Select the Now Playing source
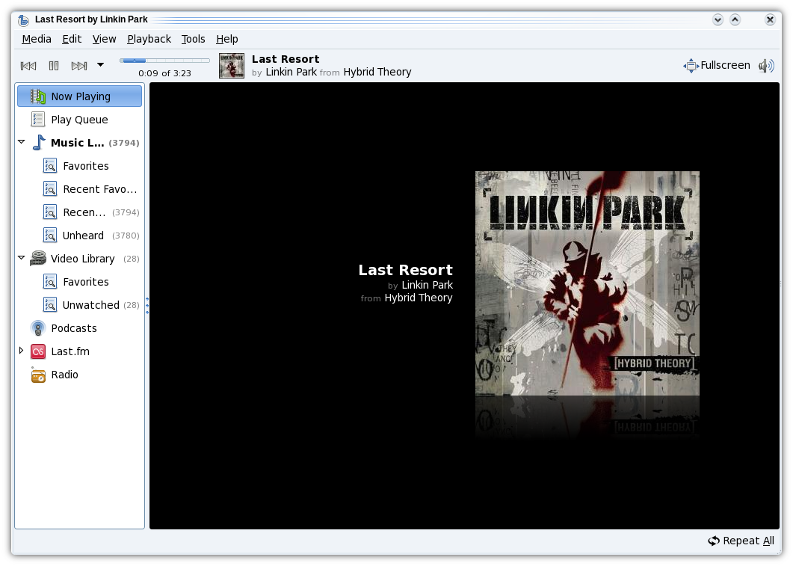Screen dimensions: 793x566 click(x=79, y=96)
